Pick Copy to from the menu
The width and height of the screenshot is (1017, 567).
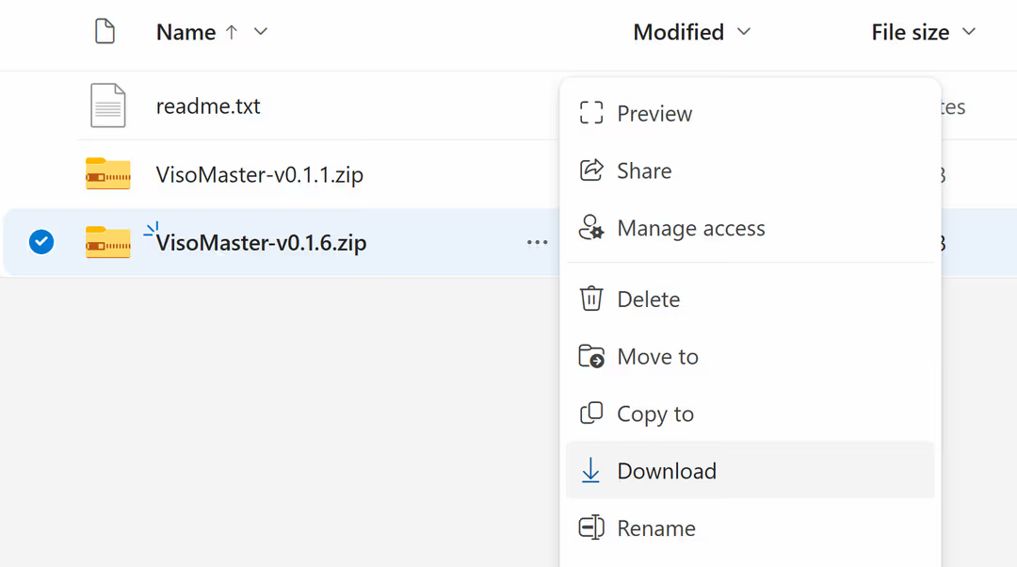pos(750,413)
